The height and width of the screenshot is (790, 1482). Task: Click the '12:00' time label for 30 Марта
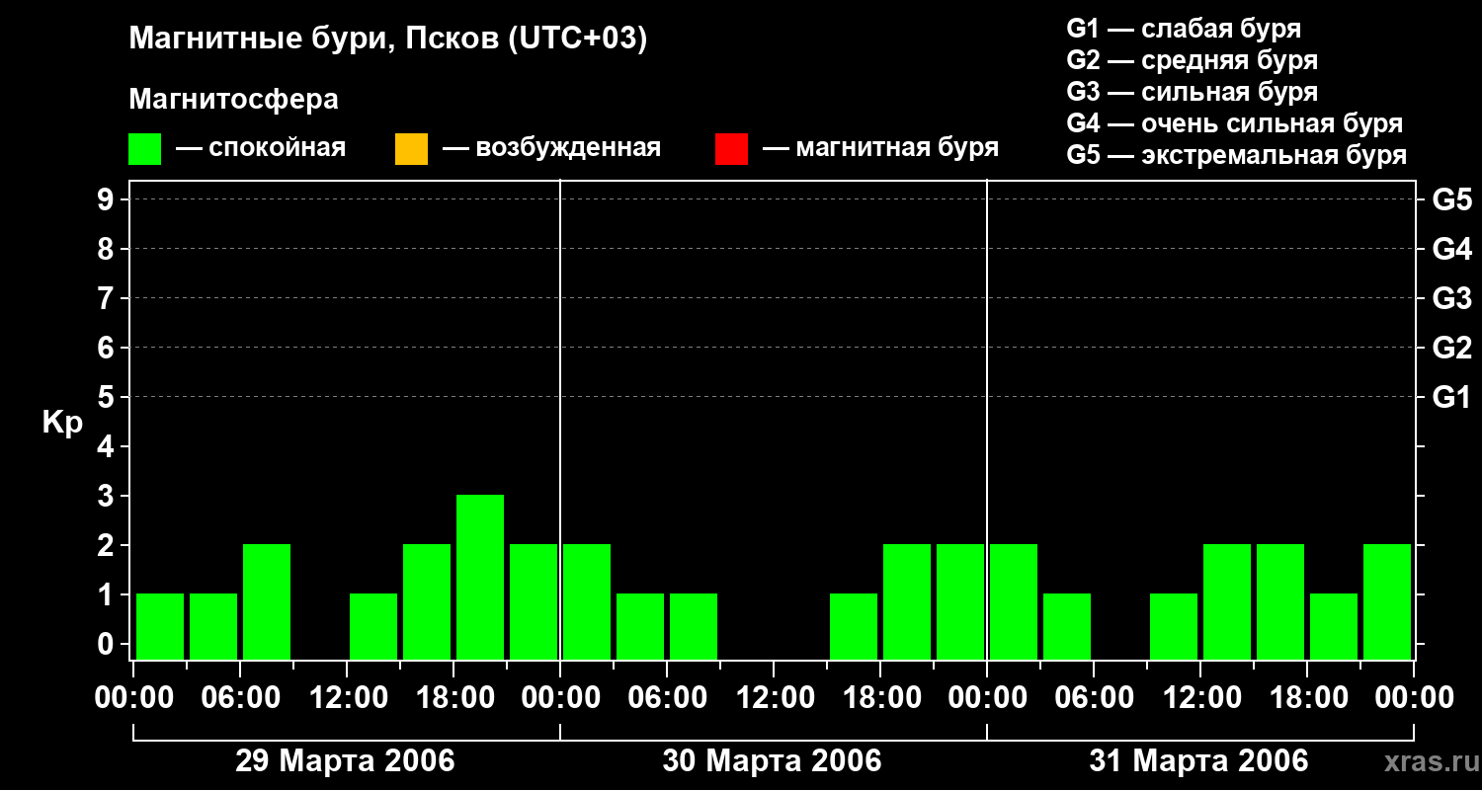pyautogui.click(x=774, y=698)
